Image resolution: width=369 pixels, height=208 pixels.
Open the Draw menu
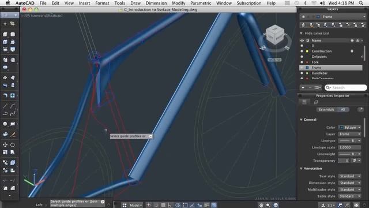(x=135, y=3)
